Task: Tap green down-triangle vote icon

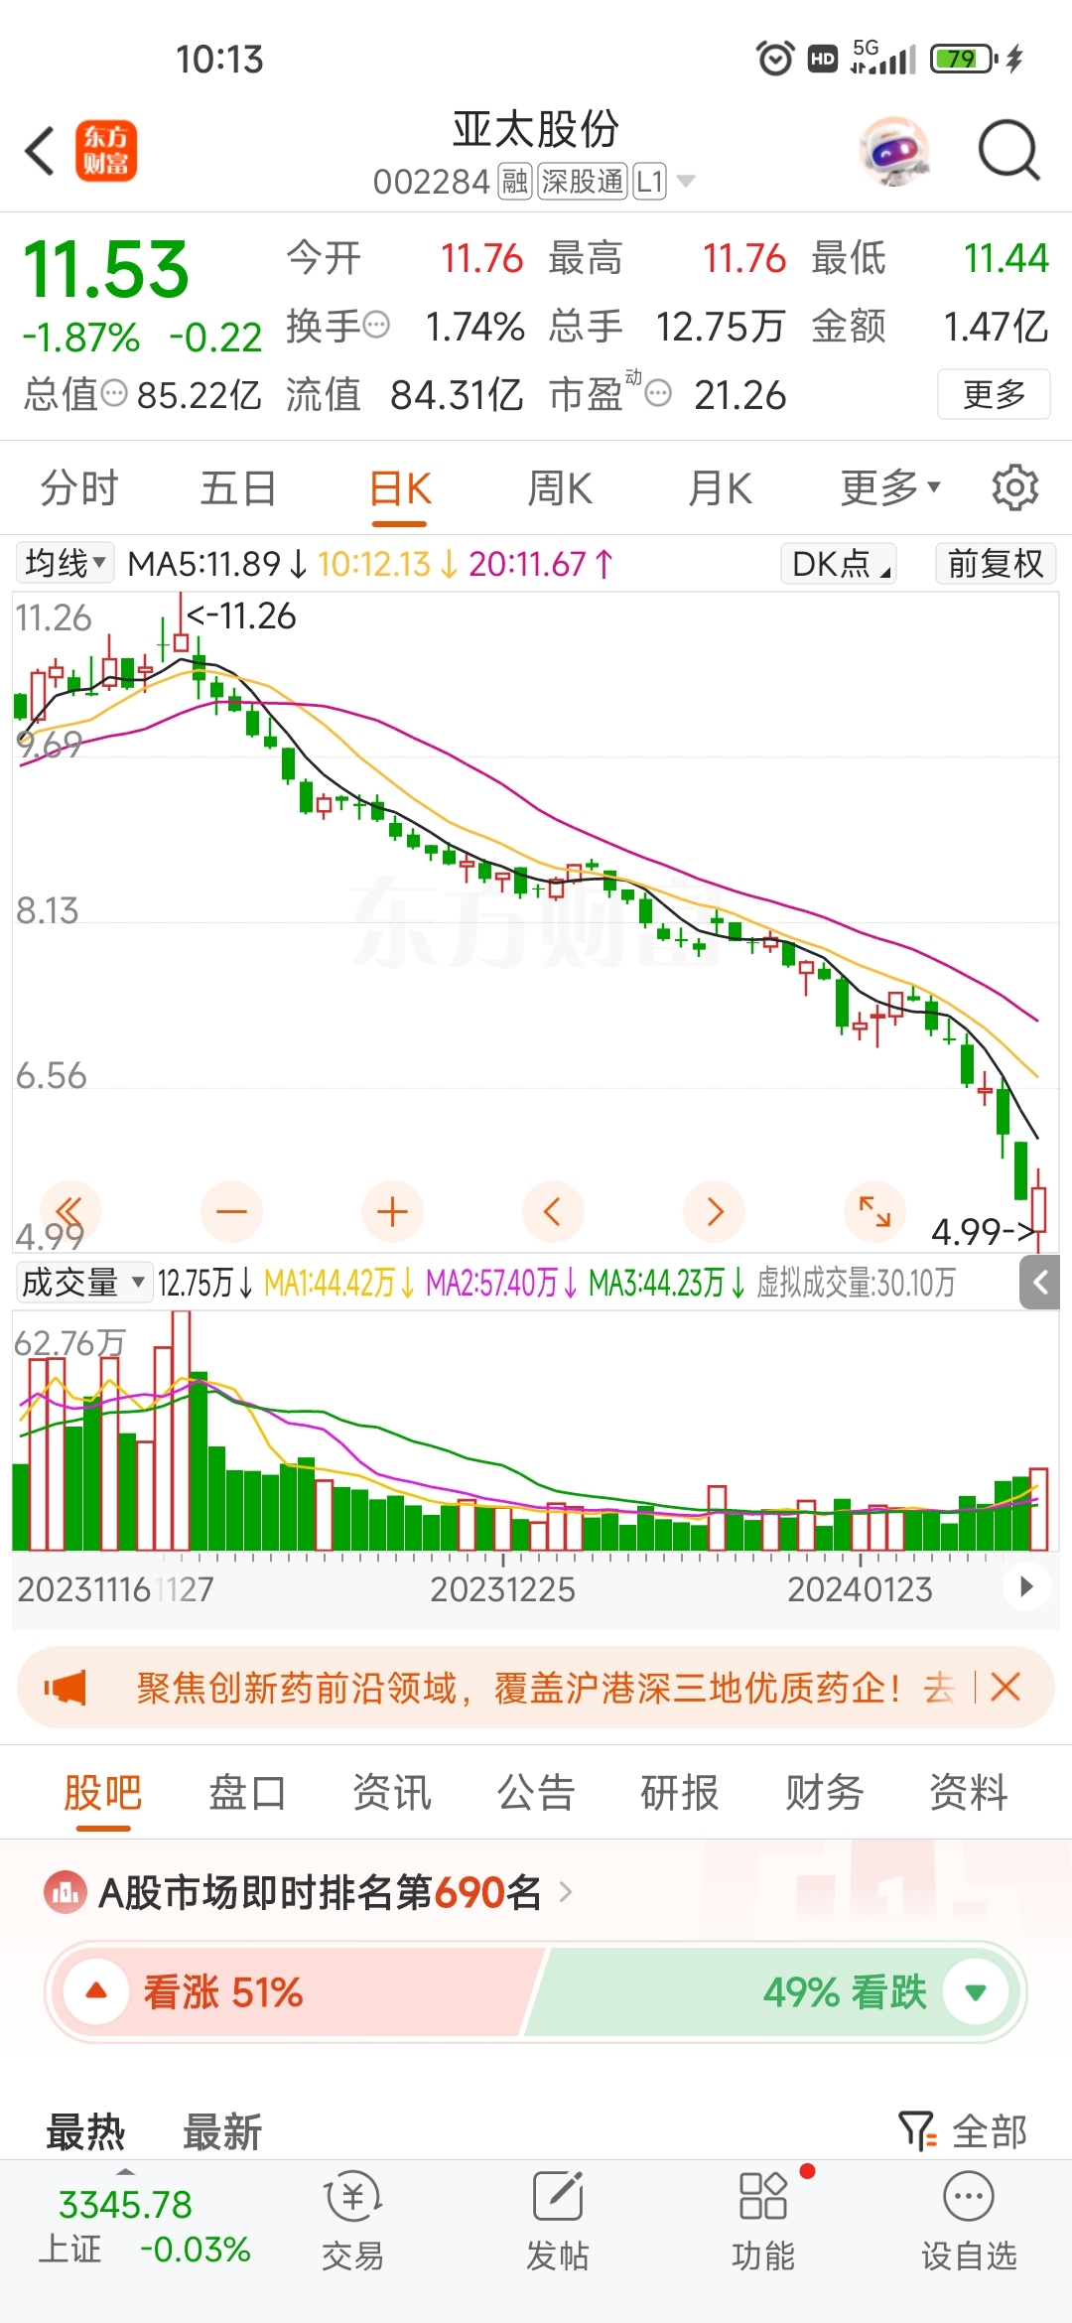Action: click(976, 1991)
